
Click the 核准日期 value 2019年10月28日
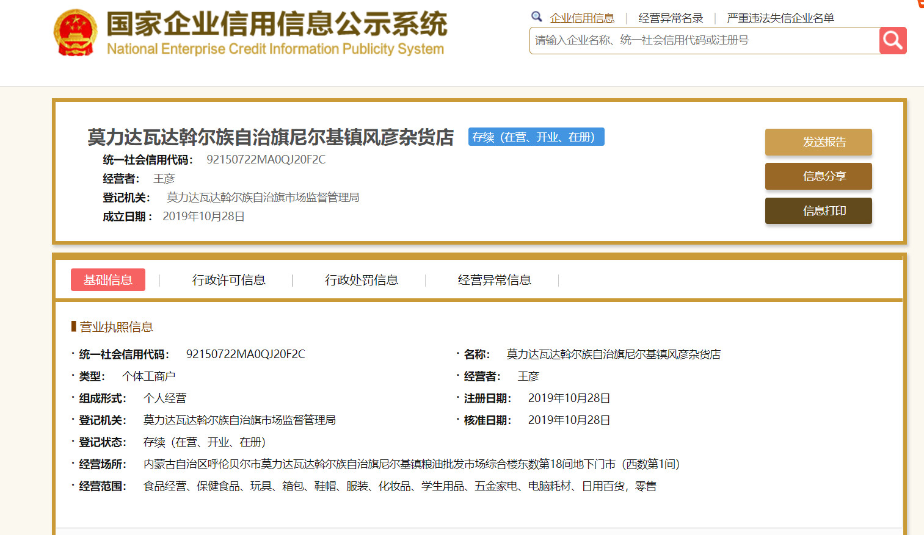[569, 420]
